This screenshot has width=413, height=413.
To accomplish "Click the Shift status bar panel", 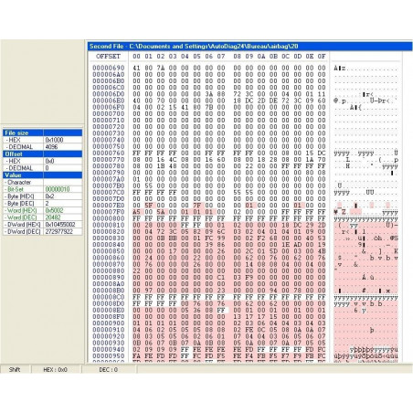I will coord(15,369).
